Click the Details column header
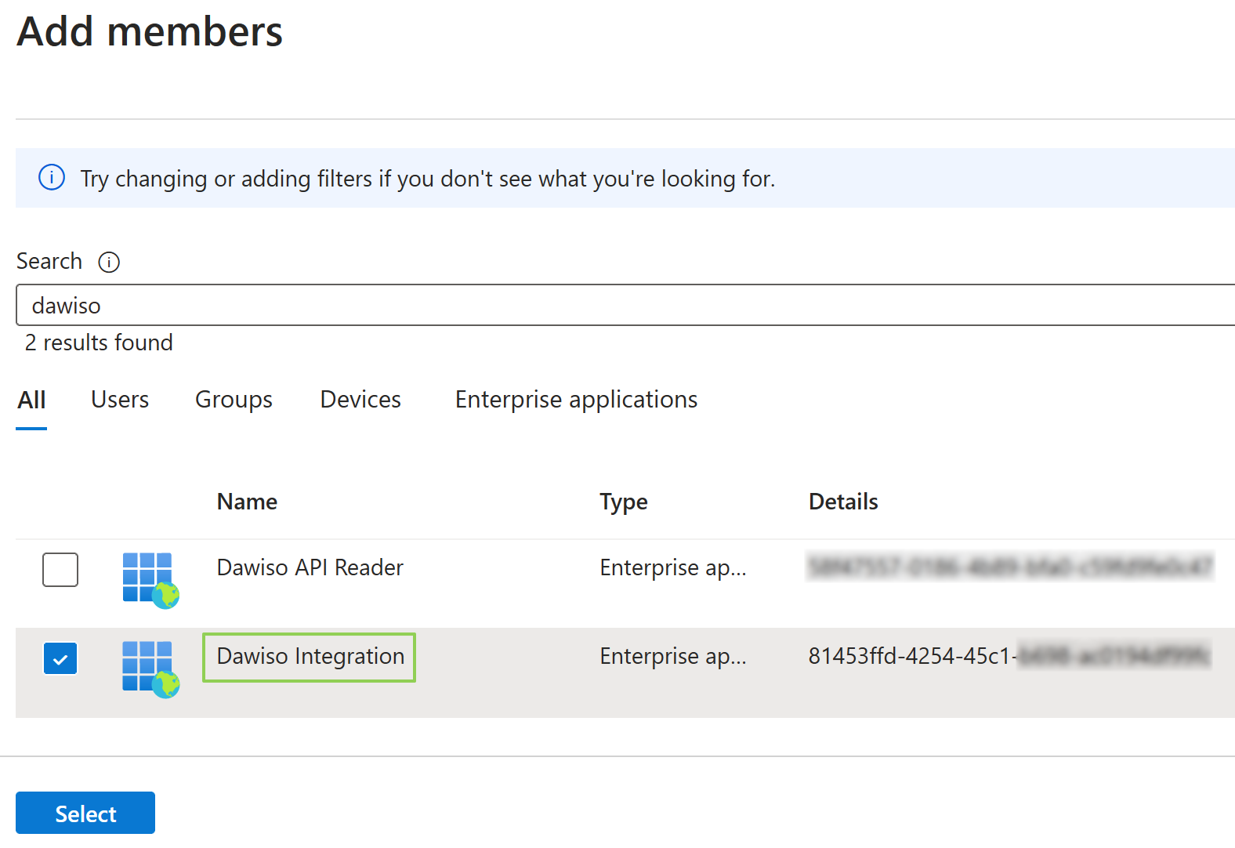Viewport: 1235px width, 848px height. pos(843,502)
